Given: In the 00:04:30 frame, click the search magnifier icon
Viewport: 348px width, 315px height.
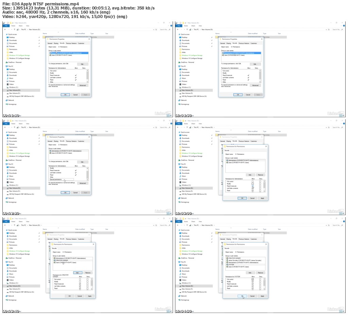Looking at the screenshot, I should [x=342, y=225].
